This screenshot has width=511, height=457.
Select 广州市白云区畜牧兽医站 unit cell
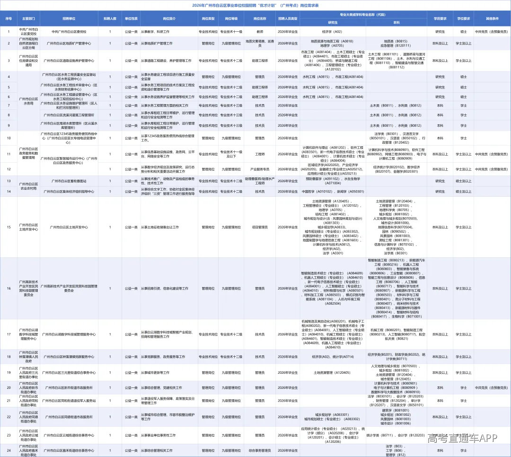(69, 181)
